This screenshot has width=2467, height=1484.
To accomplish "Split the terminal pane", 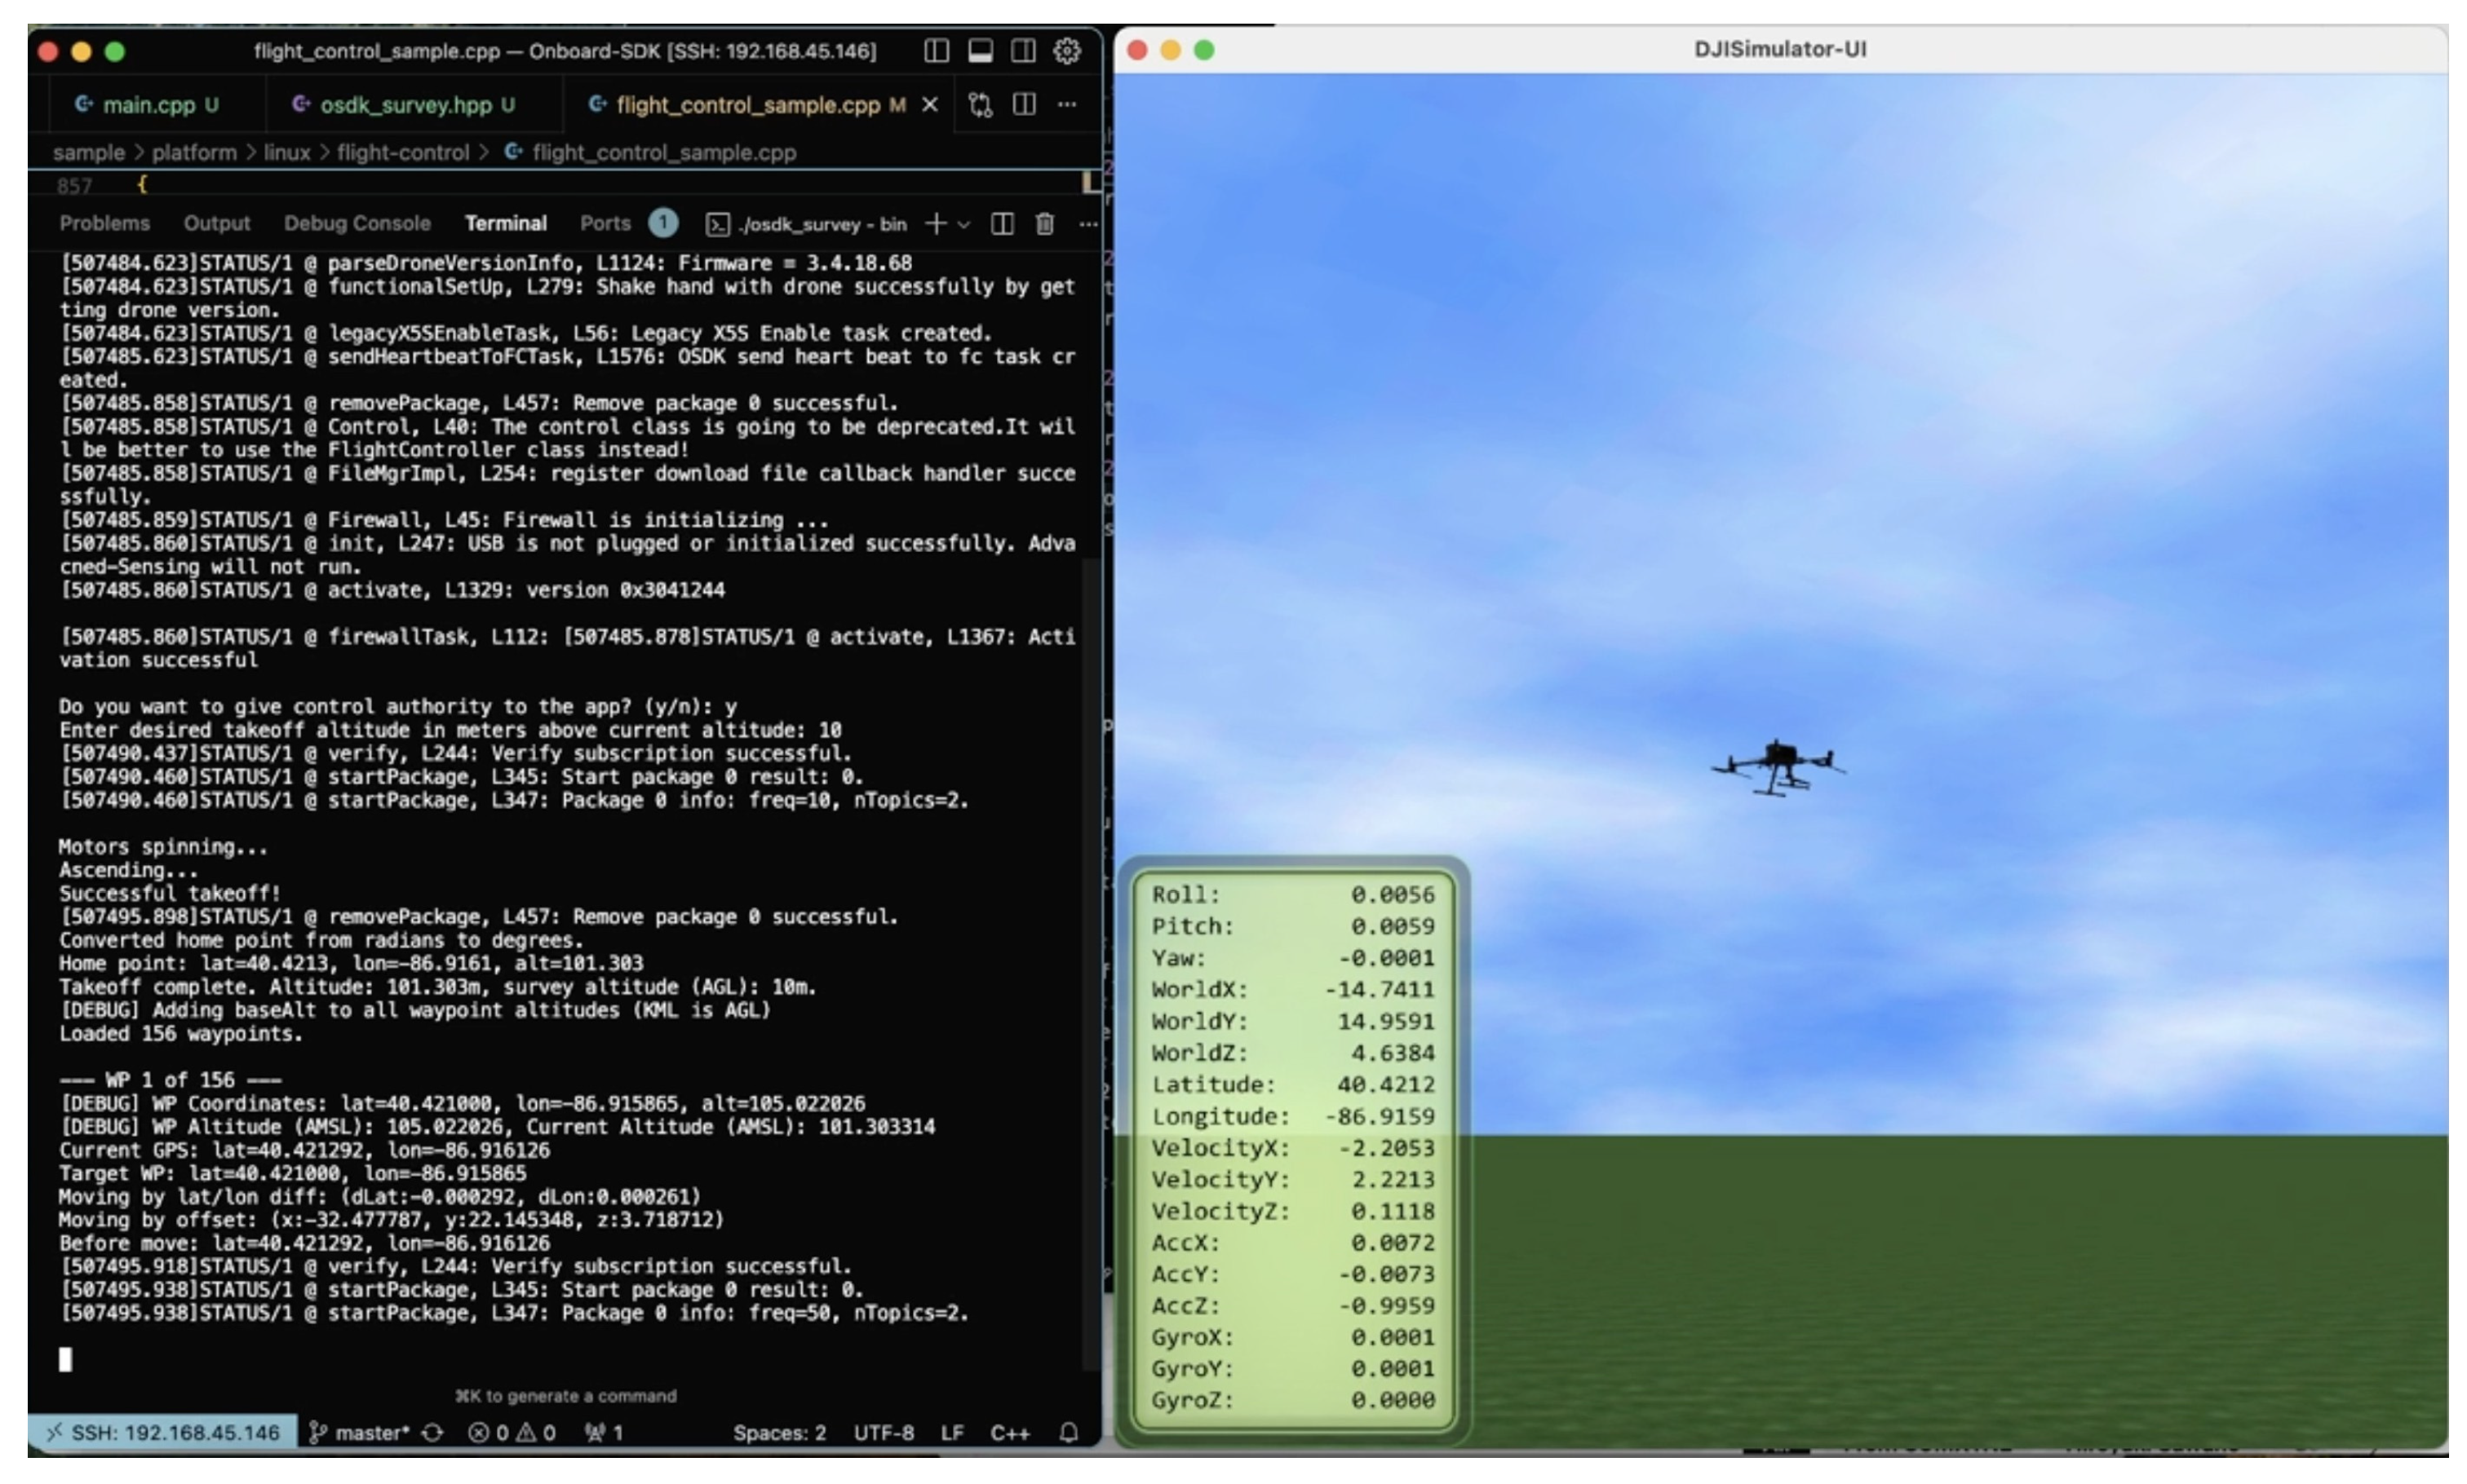I will coord(1002,224).
